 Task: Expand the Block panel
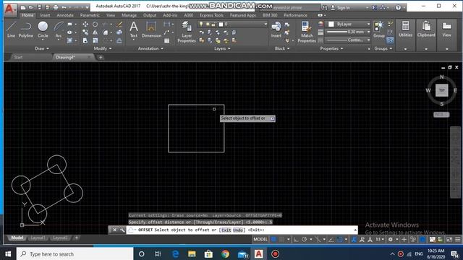pos(282,48)
